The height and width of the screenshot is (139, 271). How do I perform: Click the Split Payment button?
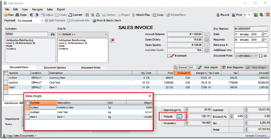coord(55,20)
